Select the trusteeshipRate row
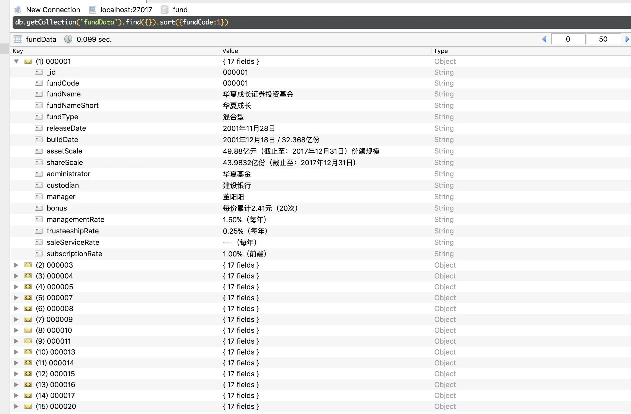631x414 pixels. (x=321, y=231)
